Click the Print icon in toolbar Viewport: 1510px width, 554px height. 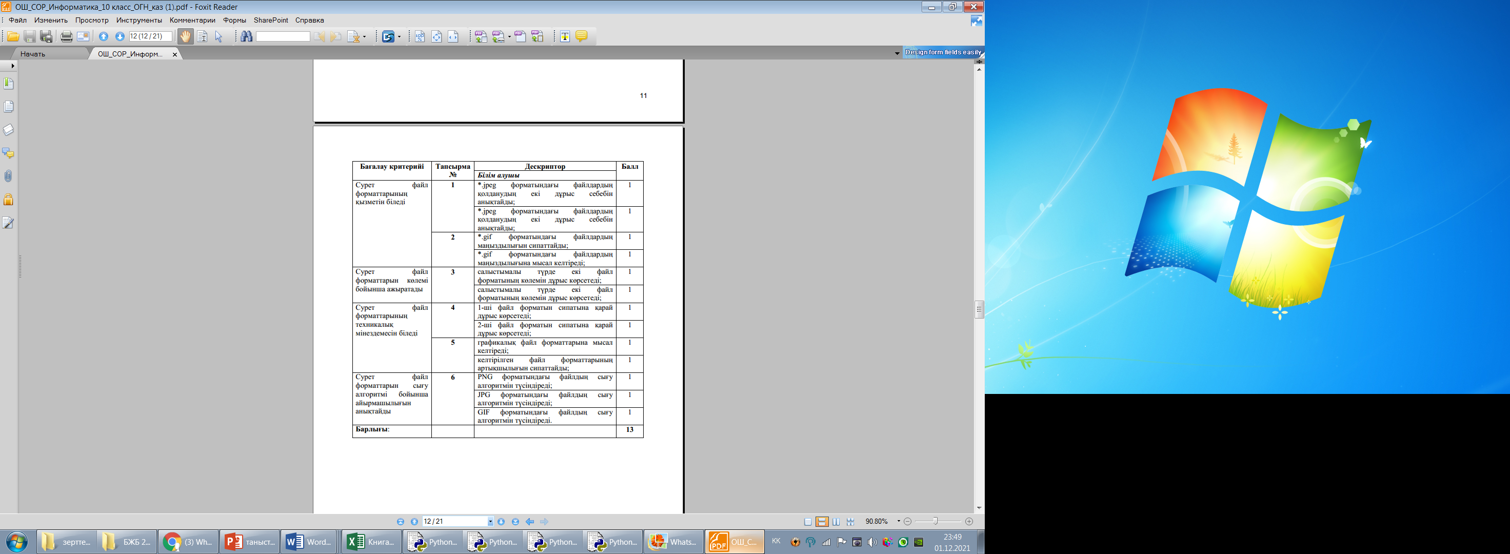point(66,37)
